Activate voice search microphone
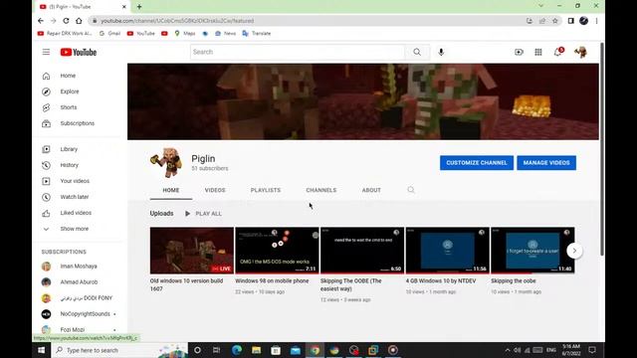Screen dimensions: 637x358 click(x=441, y=52)
